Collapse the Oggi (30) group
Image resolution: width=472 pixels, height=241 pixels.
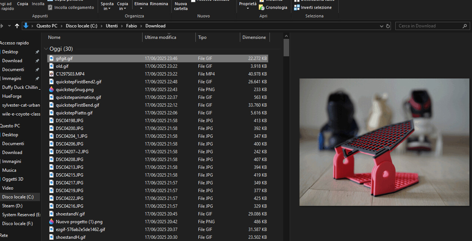point(46,49)
